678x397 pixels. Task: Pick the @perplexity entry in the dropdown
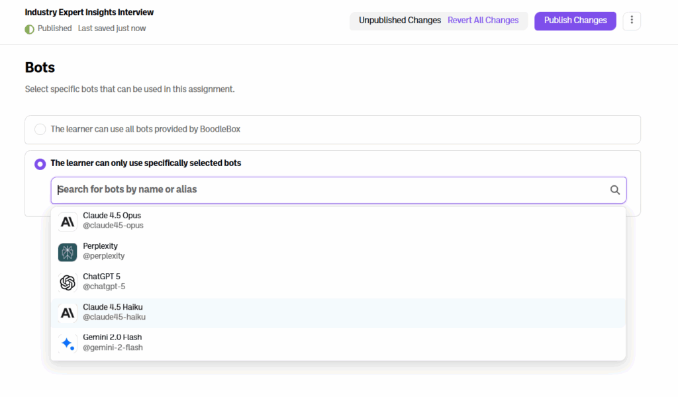tap(103, 256)
